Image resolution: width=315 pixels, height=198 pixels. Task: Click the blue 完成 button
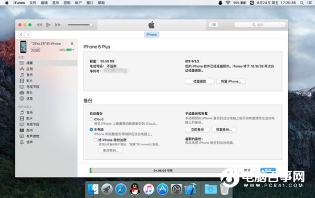(268, 170)
